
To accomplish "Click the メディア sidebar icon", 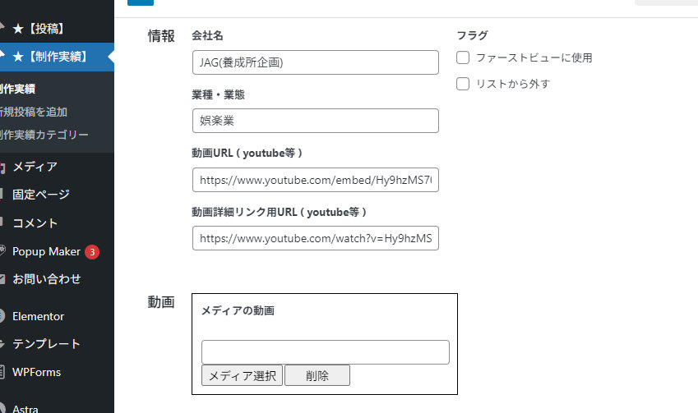I will tap(2, 167).
